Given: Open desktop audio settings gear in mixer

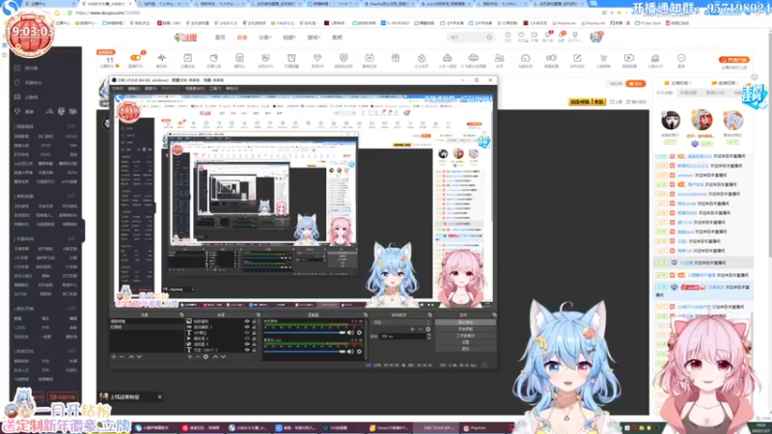Looking at the screenshot, I should coord(359,333).
